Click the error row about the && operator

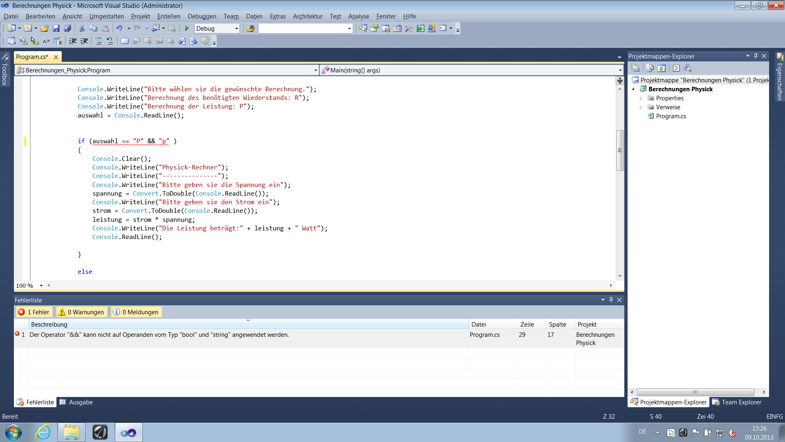pos(159,335)
